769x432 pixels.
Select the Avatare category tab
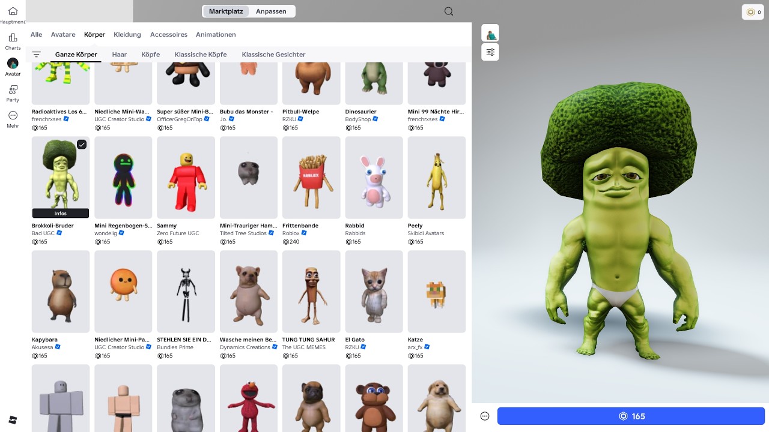[63, 35]
